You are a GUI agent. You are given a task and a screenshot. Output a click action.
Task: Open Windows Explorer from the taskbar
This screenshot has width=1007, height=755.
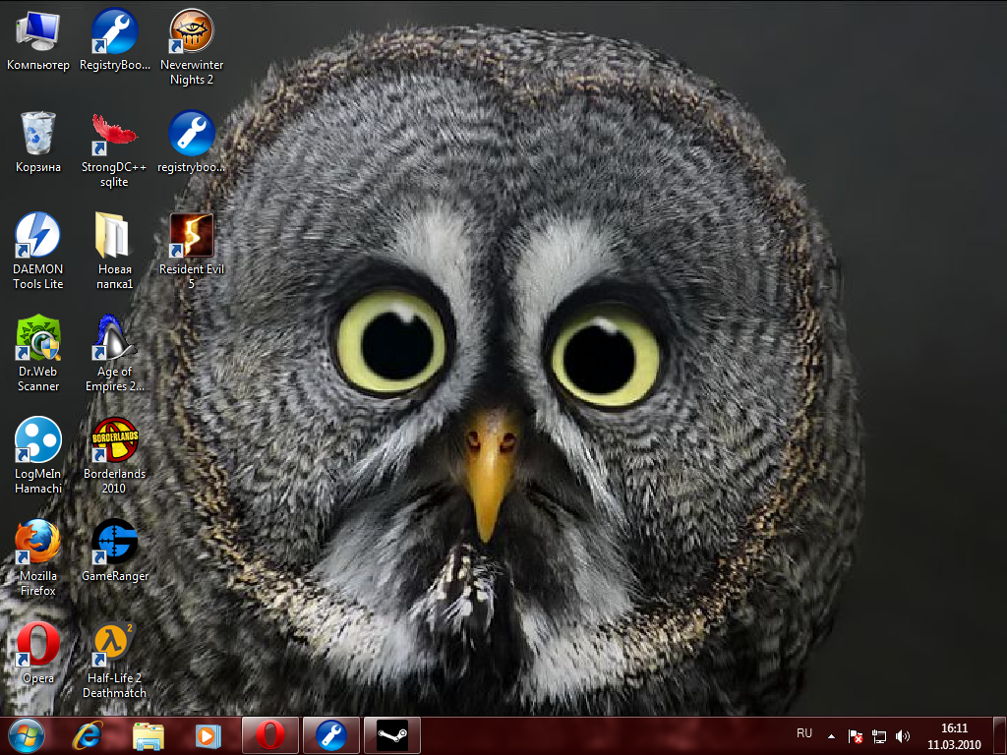click(x=148, y=735)
